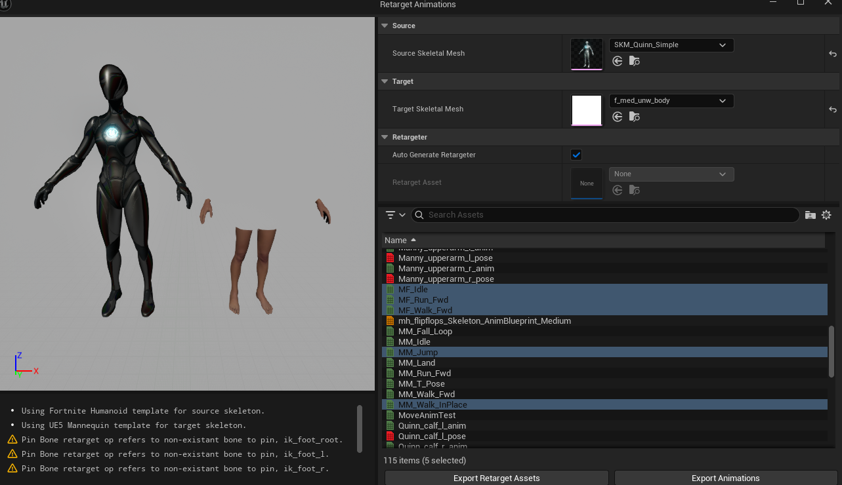The image size is (842, 485).
Task: Select MF_Run_Fwd in asset list
Action: click(604, 300)
